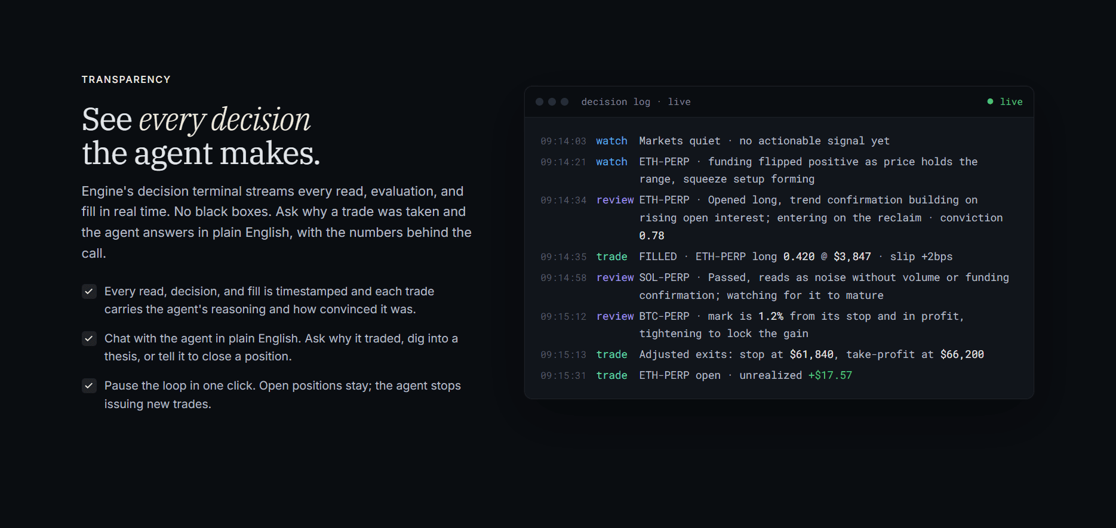Screen dimensions: 1116x528
Task: Click the 09:15:31 timestamp
Action: 564,376
